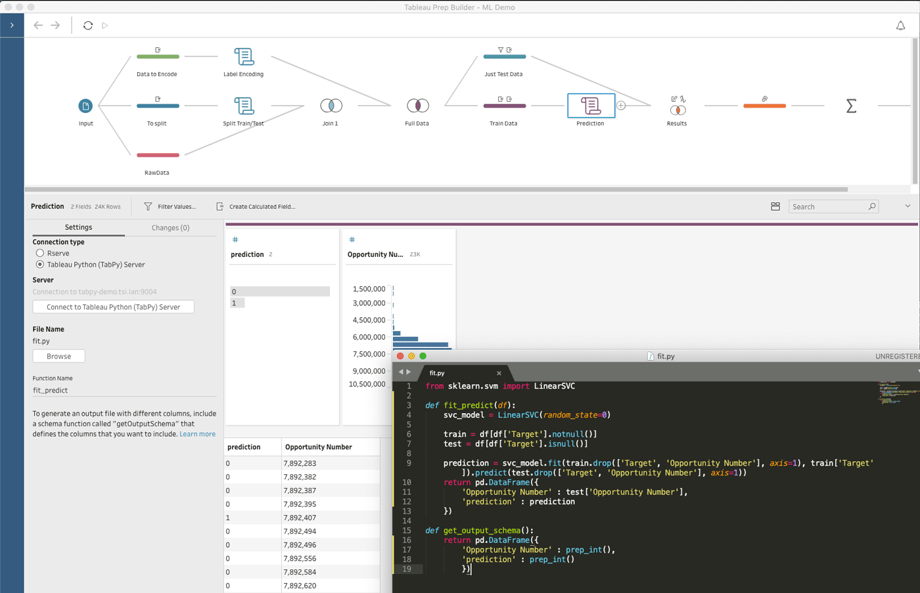Open the notifications bell

tap(900, 26)
